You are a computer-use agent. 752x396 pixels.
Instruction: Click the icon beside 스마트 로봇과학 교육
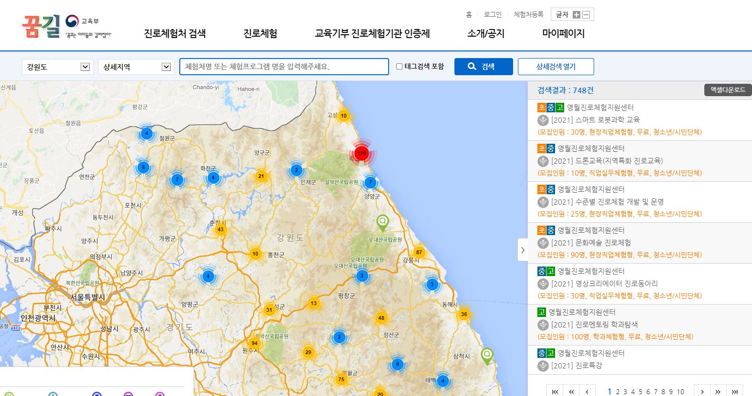point(543,120)
